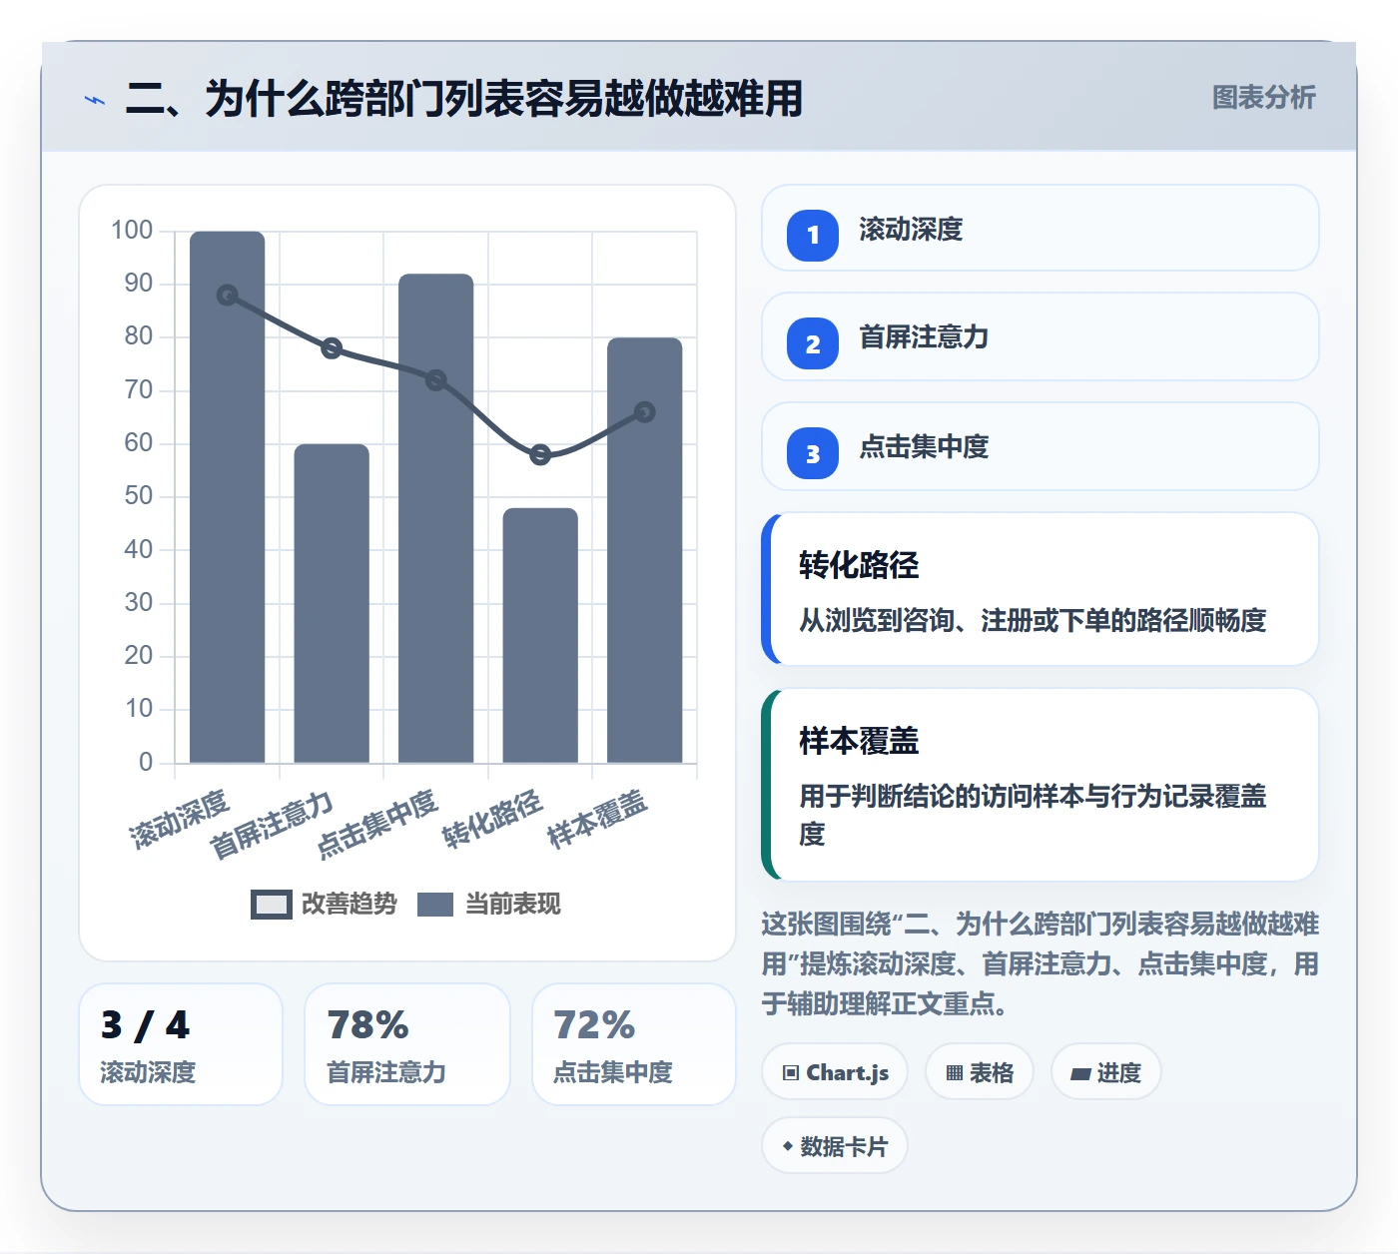The width and height of the screenshot is (1398, 1254).
Task: Toggle the 改善趋势 legend swatch
Action: 271,905
